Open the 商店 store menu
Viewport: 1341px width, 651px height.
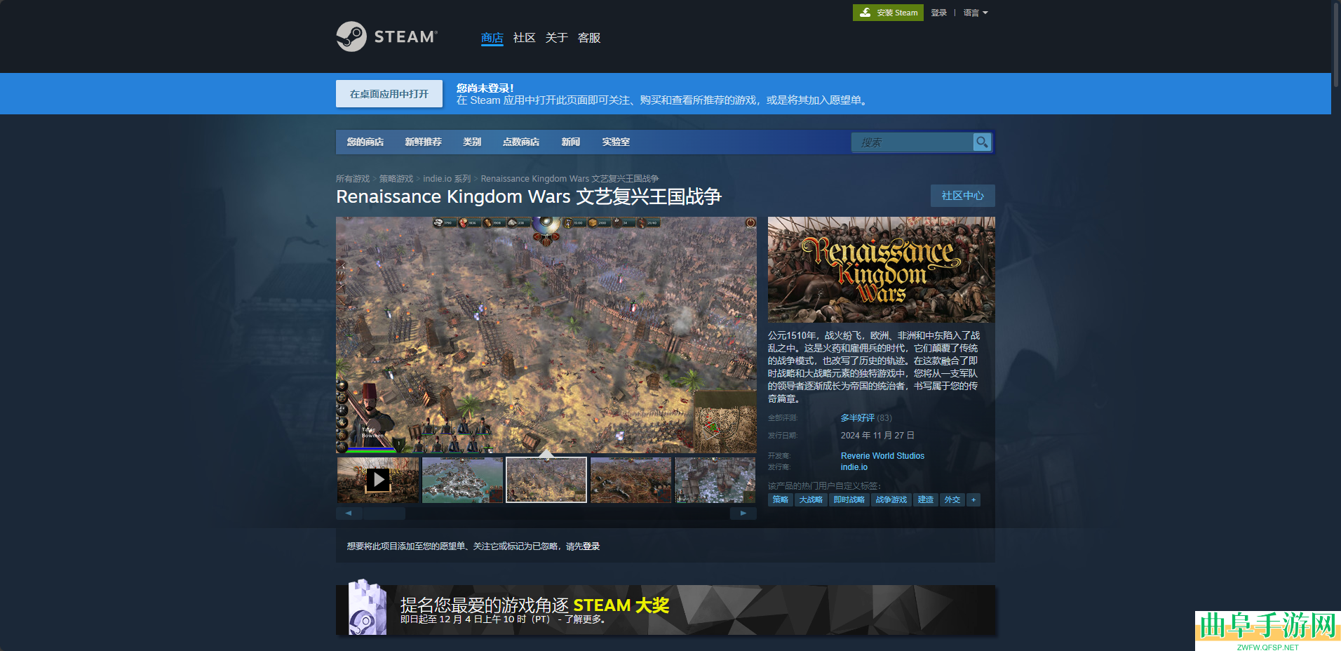tap(492, 38)
